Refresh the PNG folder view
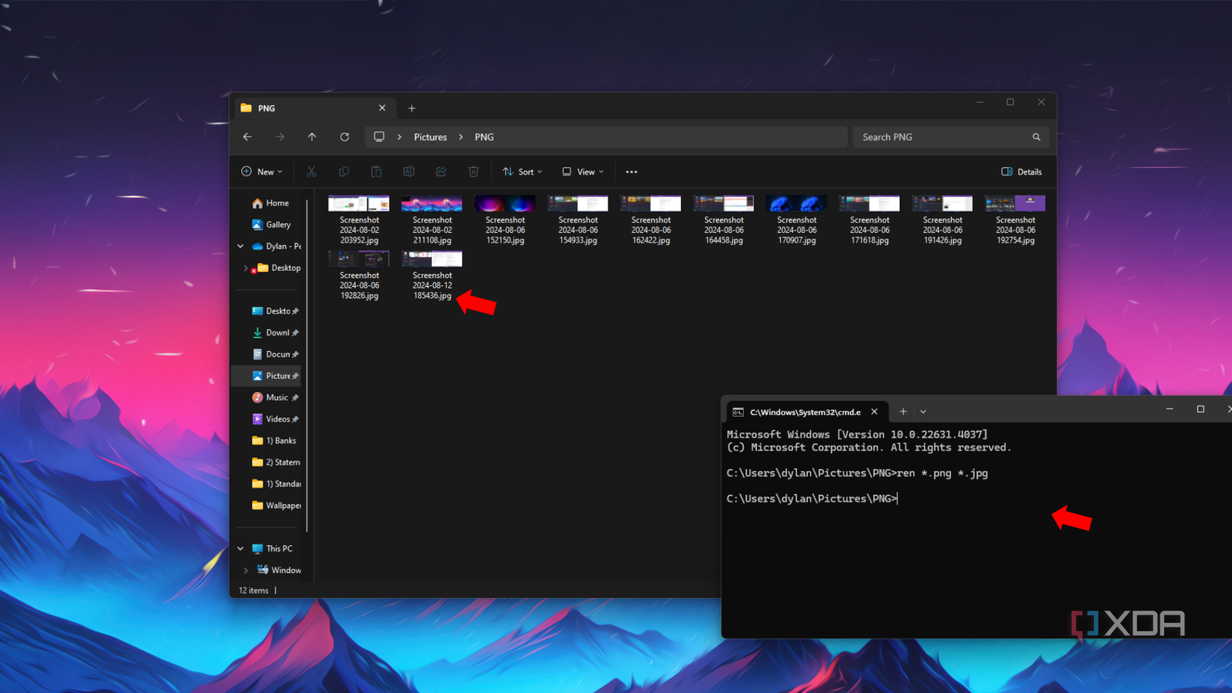The width and height of the screenshot is (1232, 693). click(344, 137)
